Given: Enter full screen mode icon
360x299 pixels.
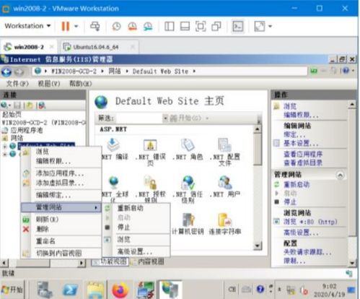Looking at the screenshot, I should 201,26.
